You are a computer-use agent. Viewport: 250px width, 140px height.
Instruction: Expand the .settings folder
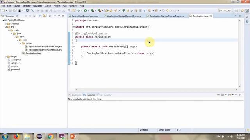point(6,24)
